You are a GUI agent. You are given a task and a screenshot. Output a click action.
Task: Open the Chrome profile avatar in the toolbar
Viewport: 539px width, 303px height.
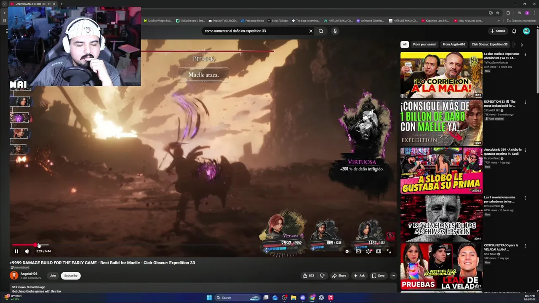[x=527, y=13]
